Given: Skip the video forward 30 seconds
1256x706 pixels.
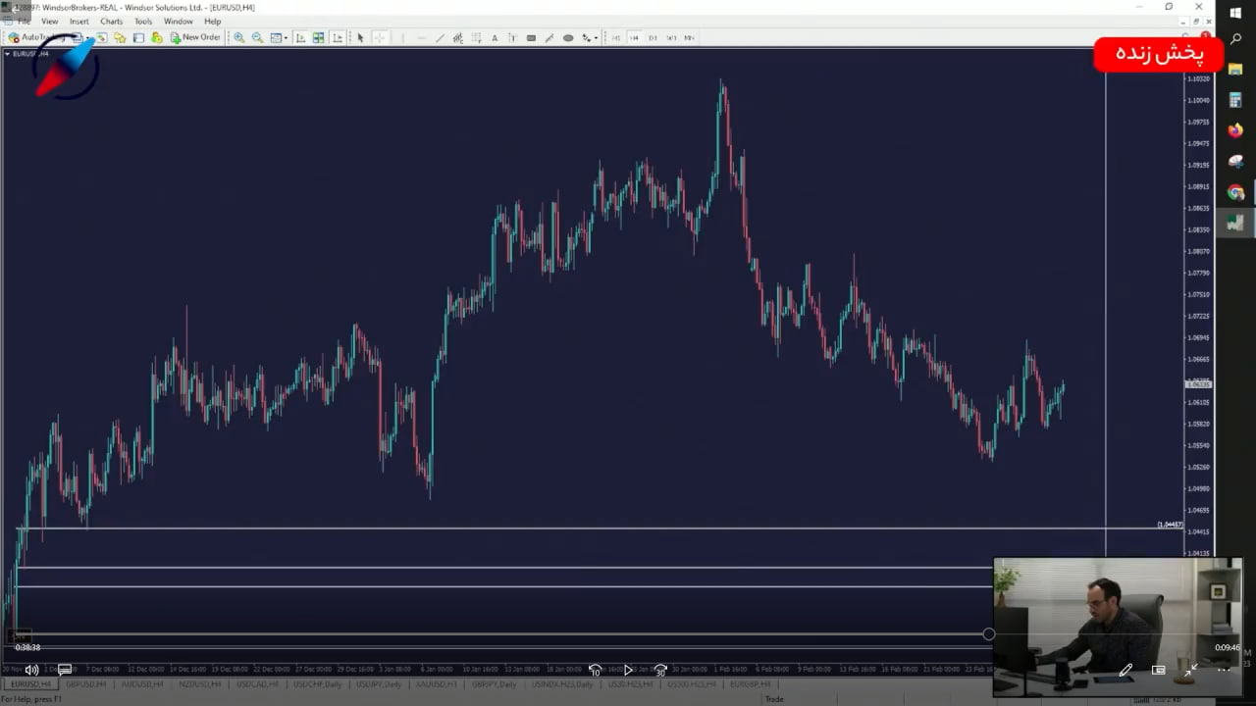Looking at the screenshot, I should coord(660,670).
